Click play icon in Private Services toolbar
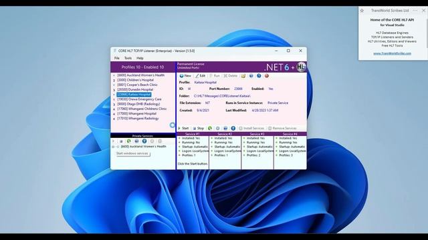Viewport: 428px width, 240px height. click(114, 141)
